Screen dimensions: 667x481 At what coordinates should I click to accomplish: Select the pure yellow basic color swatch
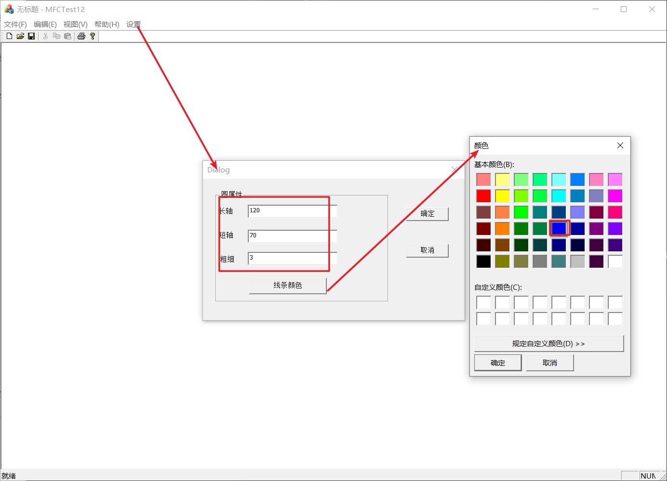coord(503,196)
